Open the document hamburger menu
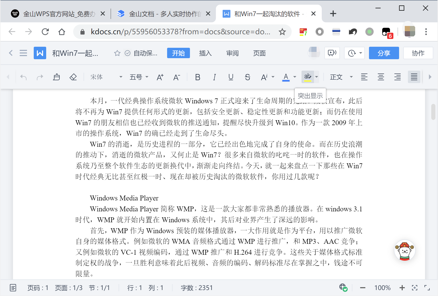This screenshot has height=296, width=438. [23, 53]
